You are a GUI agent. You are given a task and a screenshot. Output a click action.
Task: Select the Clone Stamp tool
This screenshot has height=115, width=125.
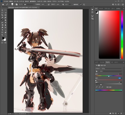point(5,20)
